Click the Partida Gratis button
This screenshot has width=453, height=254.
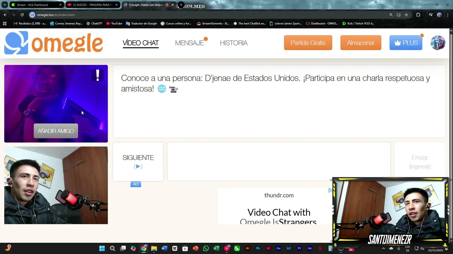pyautogui.click(x=308, y=43)
